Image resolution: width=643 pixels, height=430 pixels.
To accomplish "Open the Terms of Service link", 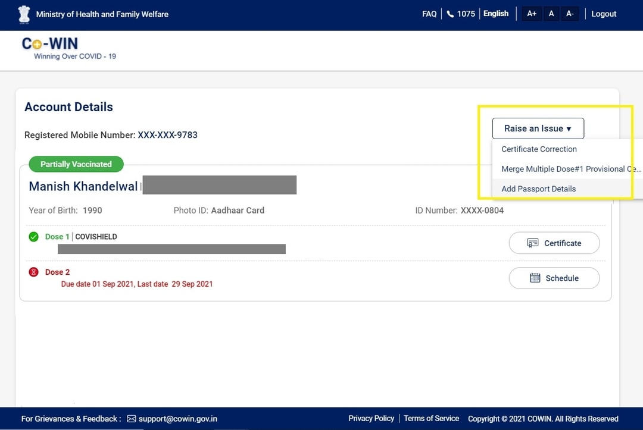I will click(432, 418).
